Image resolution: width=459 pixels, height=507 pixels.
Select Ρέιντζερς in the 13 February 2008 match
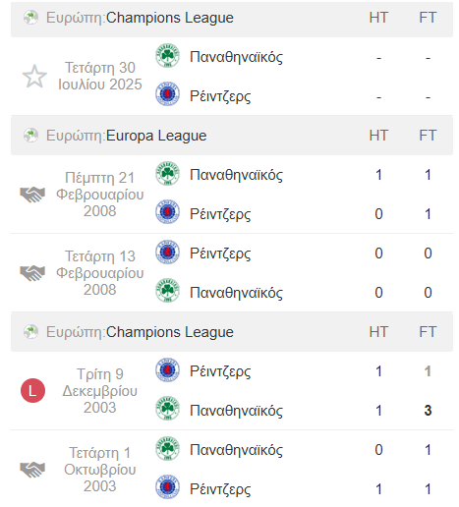220,253
